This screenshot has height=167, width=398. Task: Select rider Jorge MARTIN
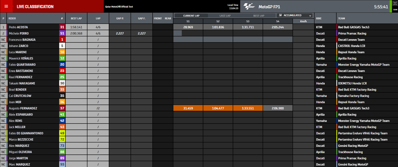point(18,158)
